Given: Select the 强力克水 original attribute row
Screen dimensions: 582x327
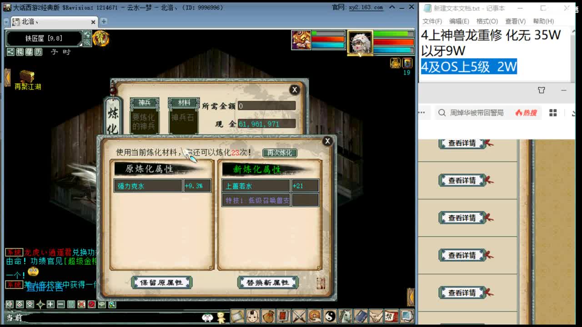Looking at the screenshot, I should coord(162,186).
